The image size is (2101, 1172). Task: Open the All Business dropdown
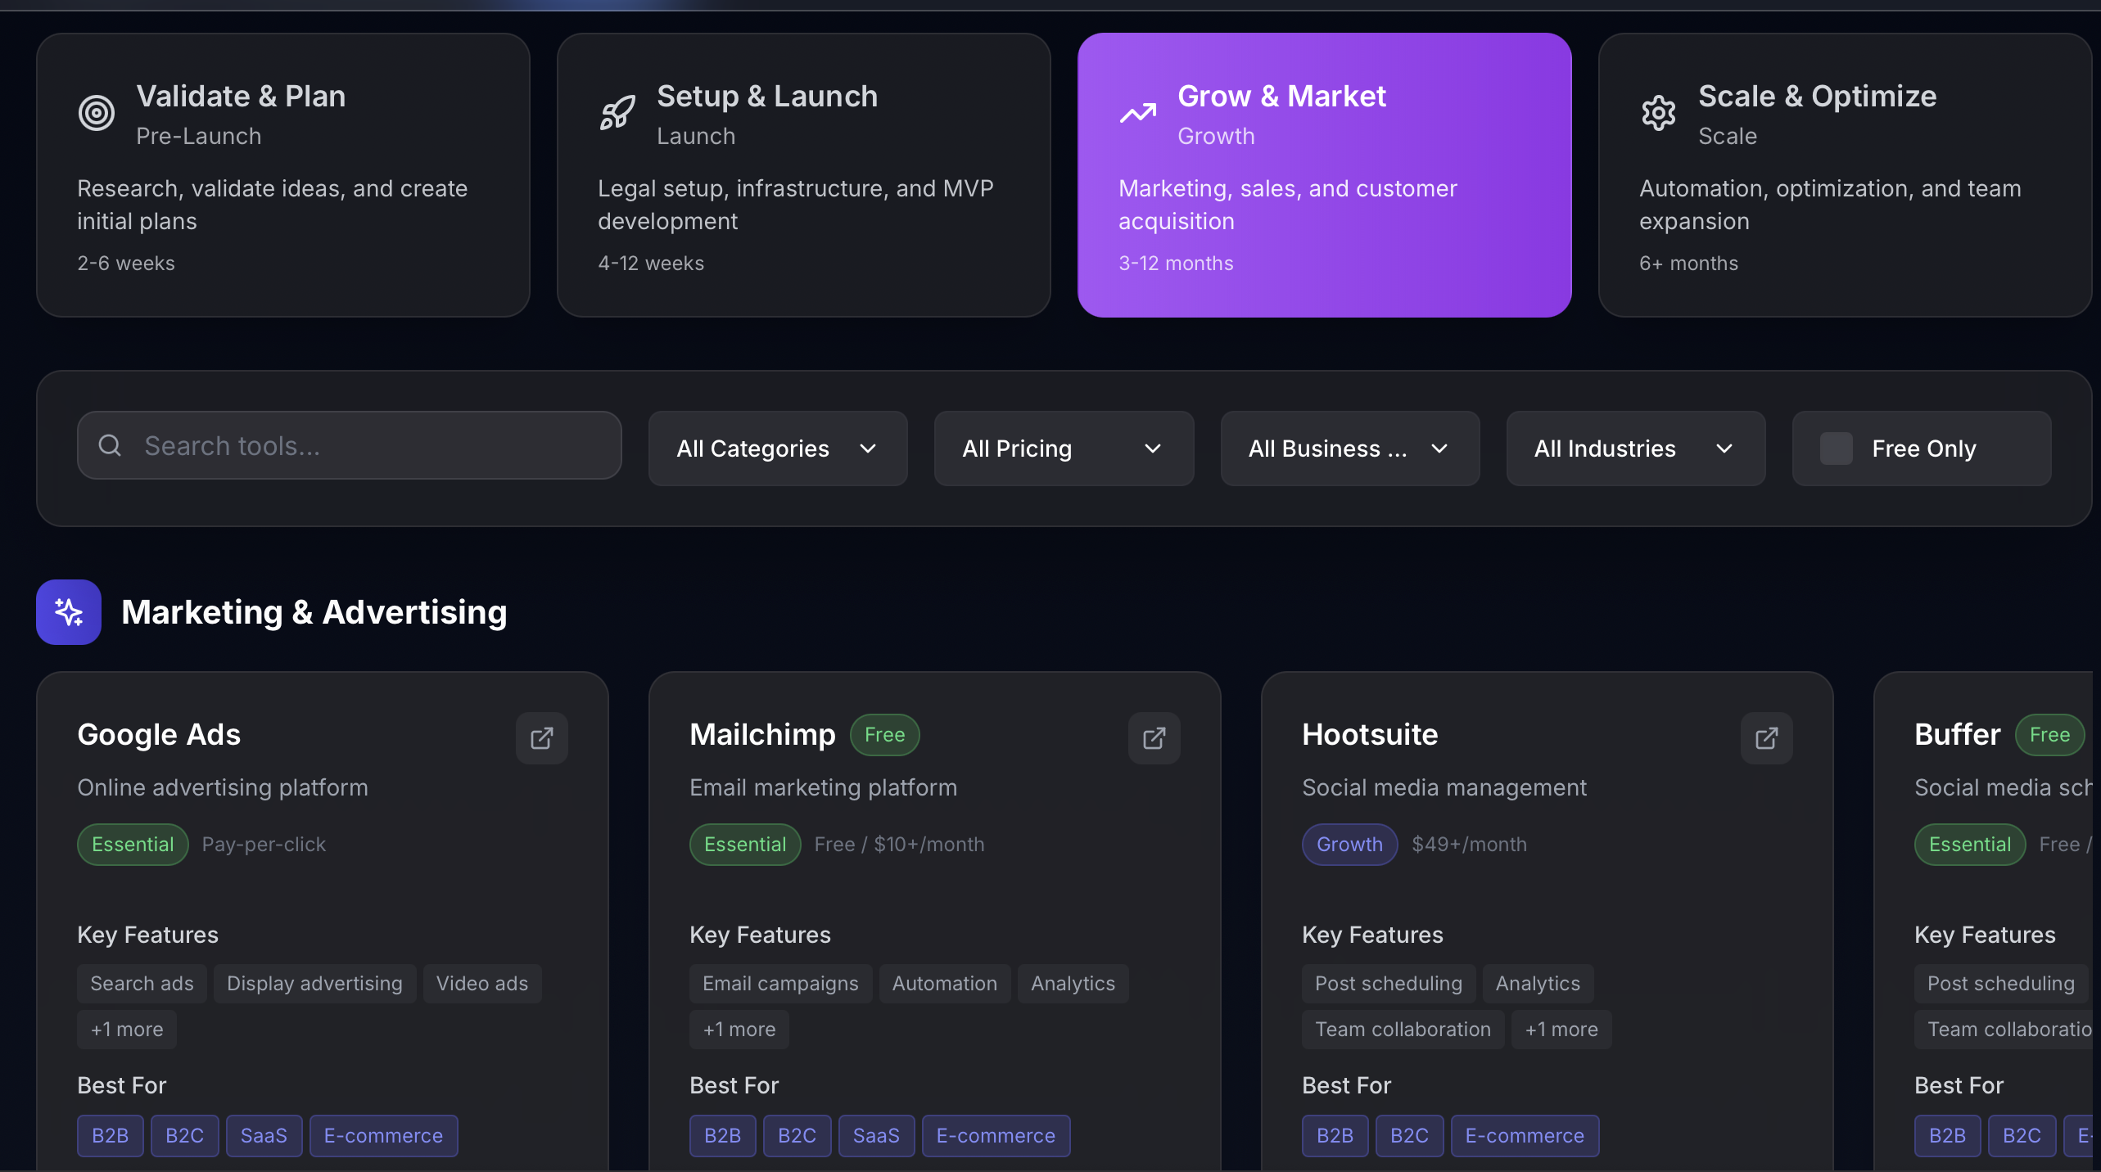click(x=1350, y=449)
